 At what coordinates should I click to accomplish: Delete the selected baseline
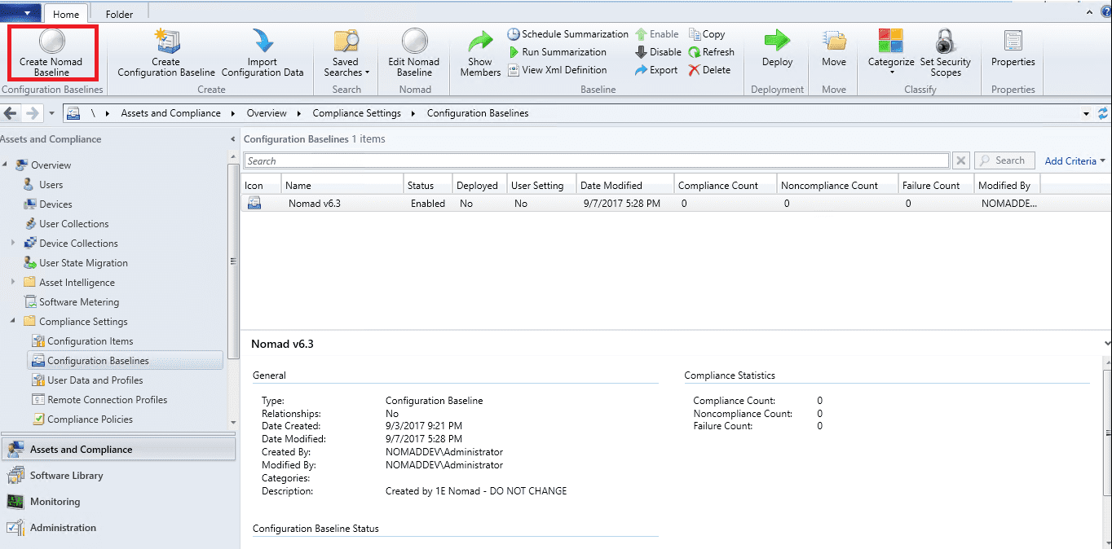pyautogui.click(x=709, y=70)
